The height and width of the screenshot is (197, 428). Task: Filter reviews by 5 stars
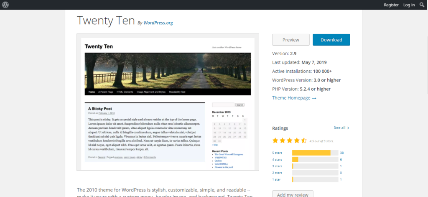278,153
